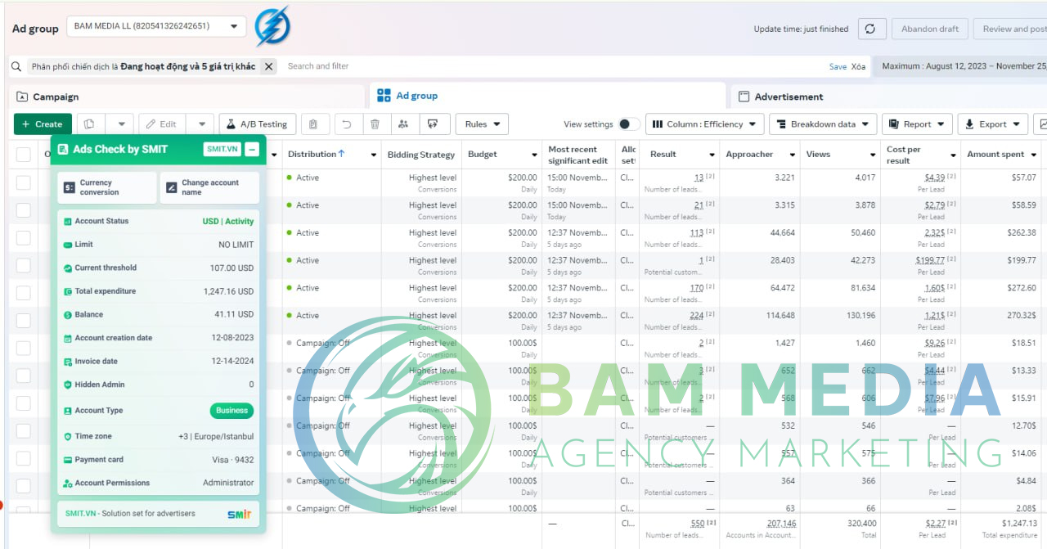Click the SMIT.VN badge button
This screenshot has width=1047, height=549.
[x=222, y=150]
